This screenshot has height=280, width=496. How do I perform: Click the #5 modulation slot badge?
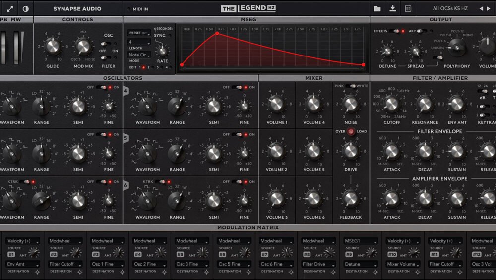180,254
